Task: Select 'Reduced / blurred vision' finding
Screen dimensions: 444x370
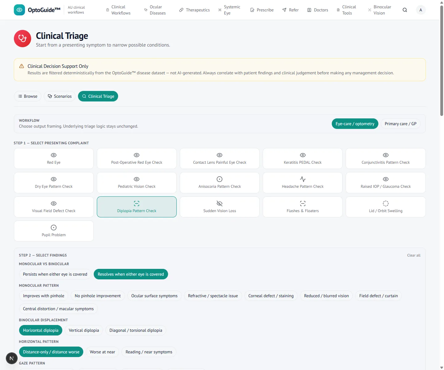Action: [x=327, y=296]
